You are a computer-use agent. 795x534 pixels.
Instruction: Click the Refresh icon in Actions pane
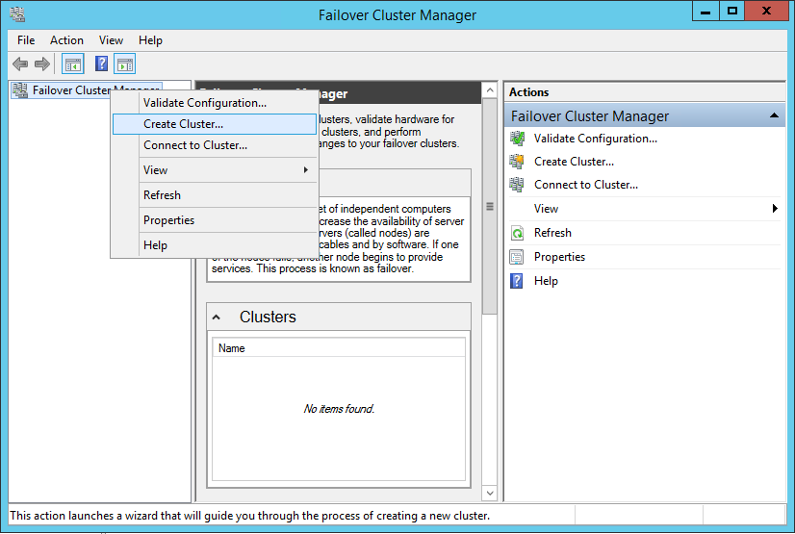tap(517, 233)
